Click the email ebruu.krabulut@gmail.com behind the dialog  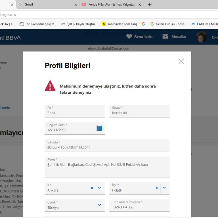point(109,48)
